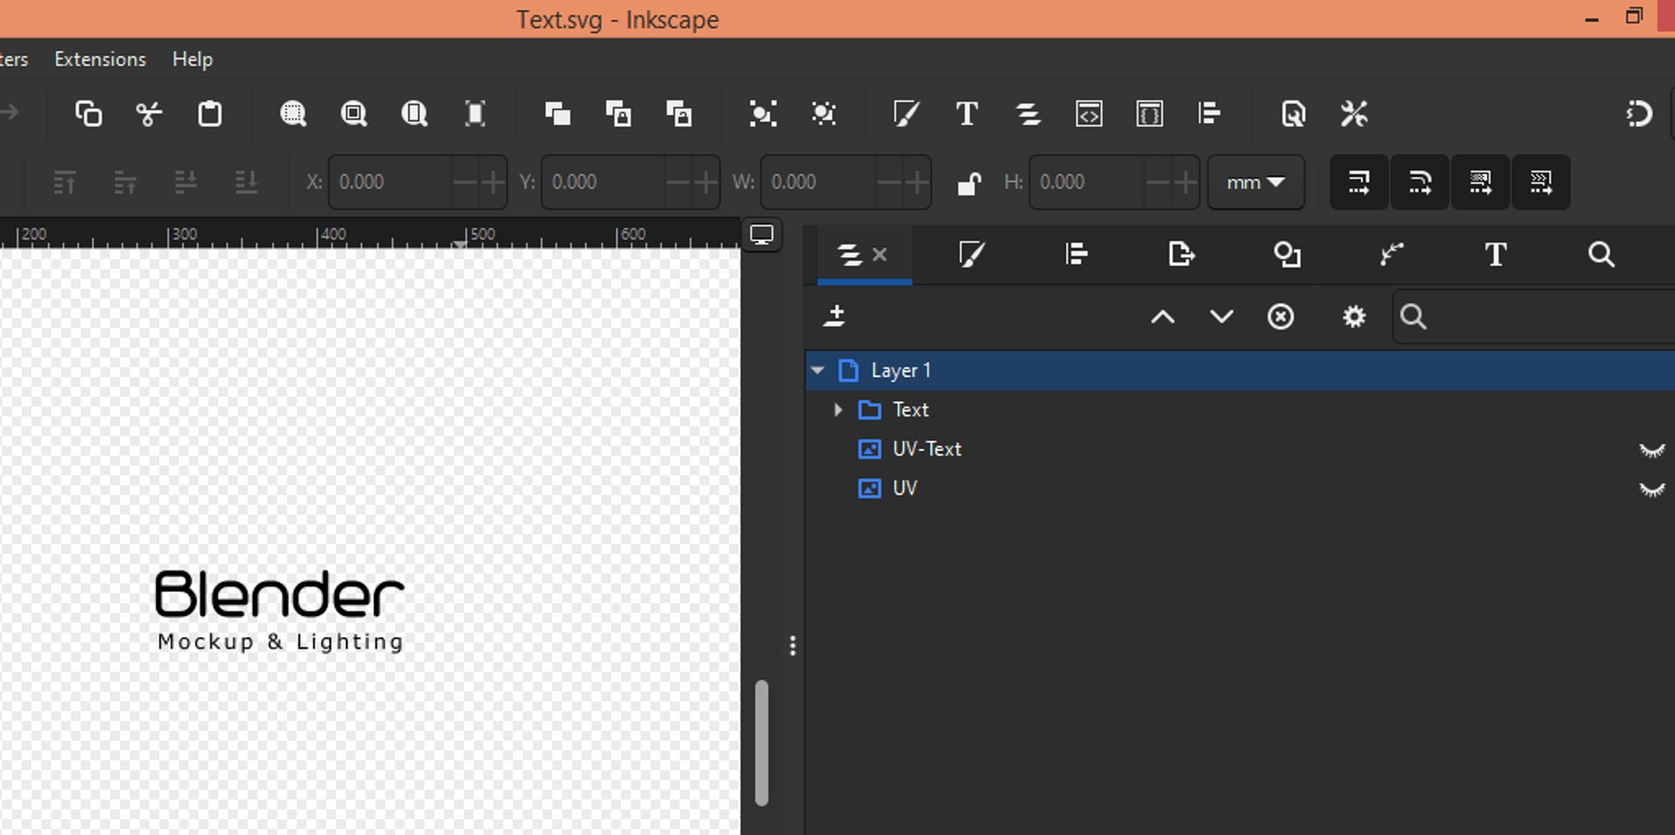Create a clone of selection

[x=619, y=113]
